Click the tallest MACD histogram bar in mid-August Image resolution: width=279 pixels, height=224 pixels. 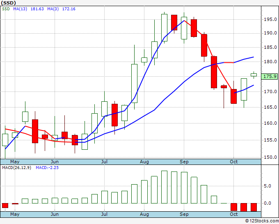coord(164,187)
